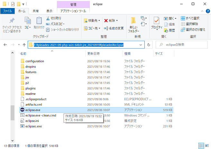Click Select All (すべて選択)
Screen dimensions: 211x149
coord(190,18)
